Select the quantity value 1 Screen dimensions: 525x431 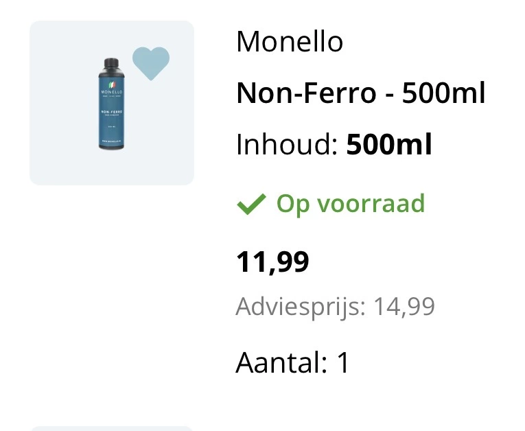click(342, 362)
